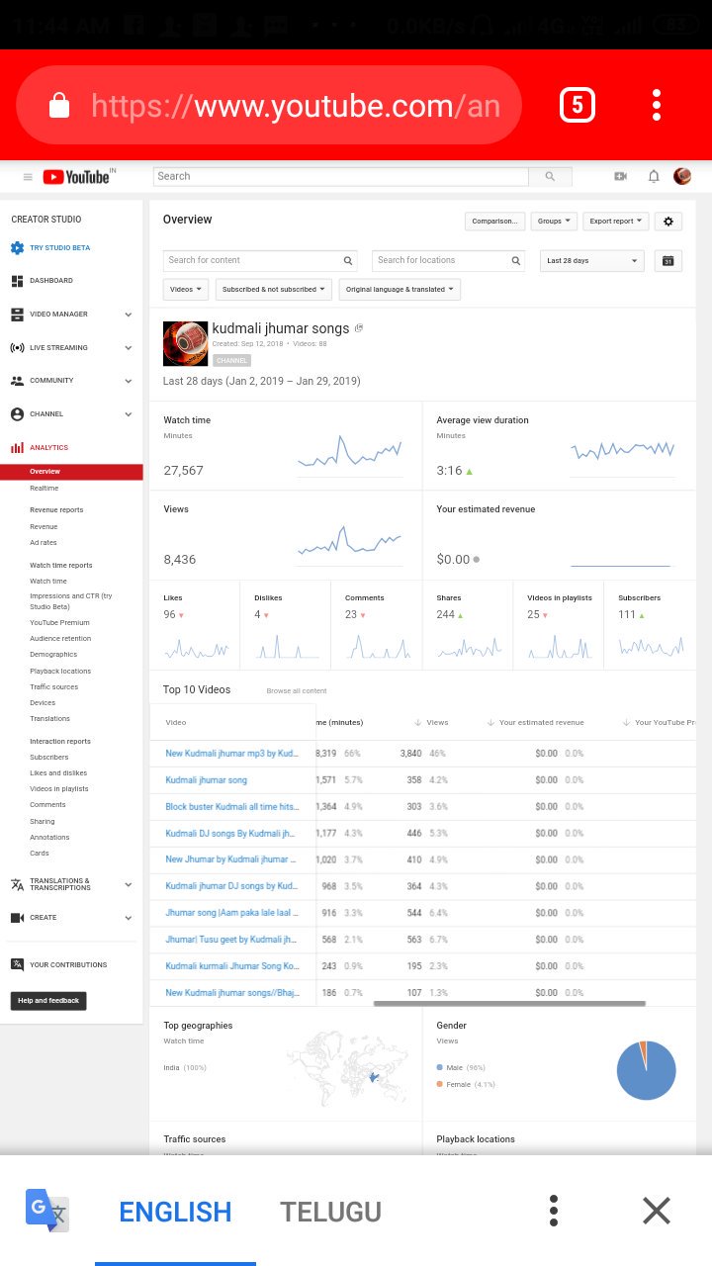
Task: Open the Export report dropdown
Action: coord(616,222)
